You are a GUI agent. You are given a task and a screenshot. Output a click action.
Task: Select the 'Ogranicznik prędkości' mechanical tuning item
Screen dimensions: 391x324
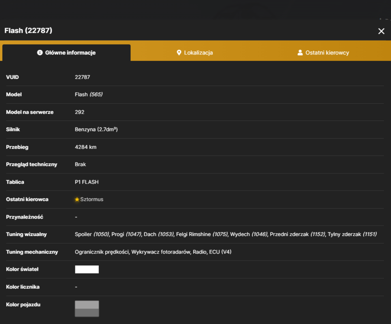102,252
